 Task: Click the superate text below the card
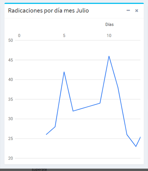39,170
